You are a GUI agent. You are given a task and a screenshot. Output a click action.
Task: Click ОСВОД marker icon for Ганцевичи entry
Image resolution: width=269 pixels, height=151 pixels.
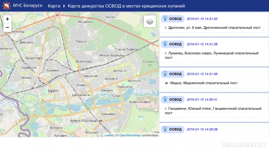(x=165, y=99)
